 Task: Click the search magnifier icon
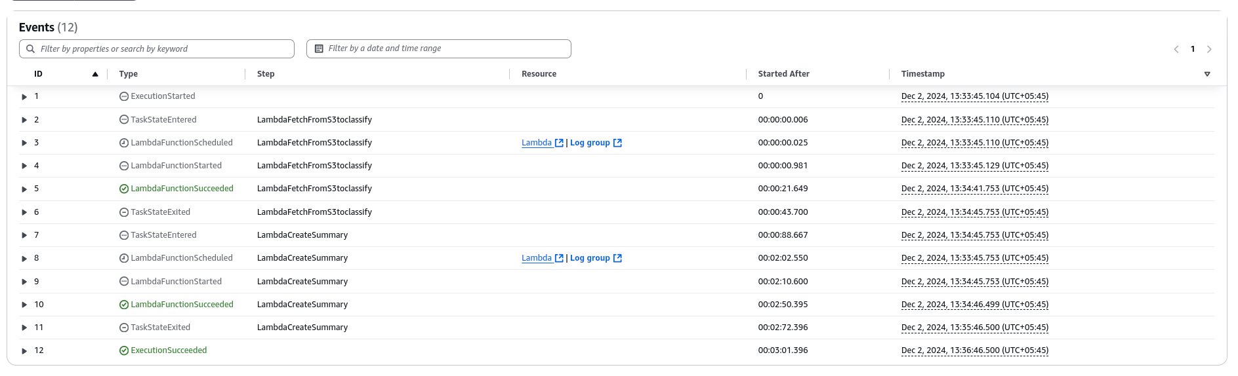click(x=30, y=49)
